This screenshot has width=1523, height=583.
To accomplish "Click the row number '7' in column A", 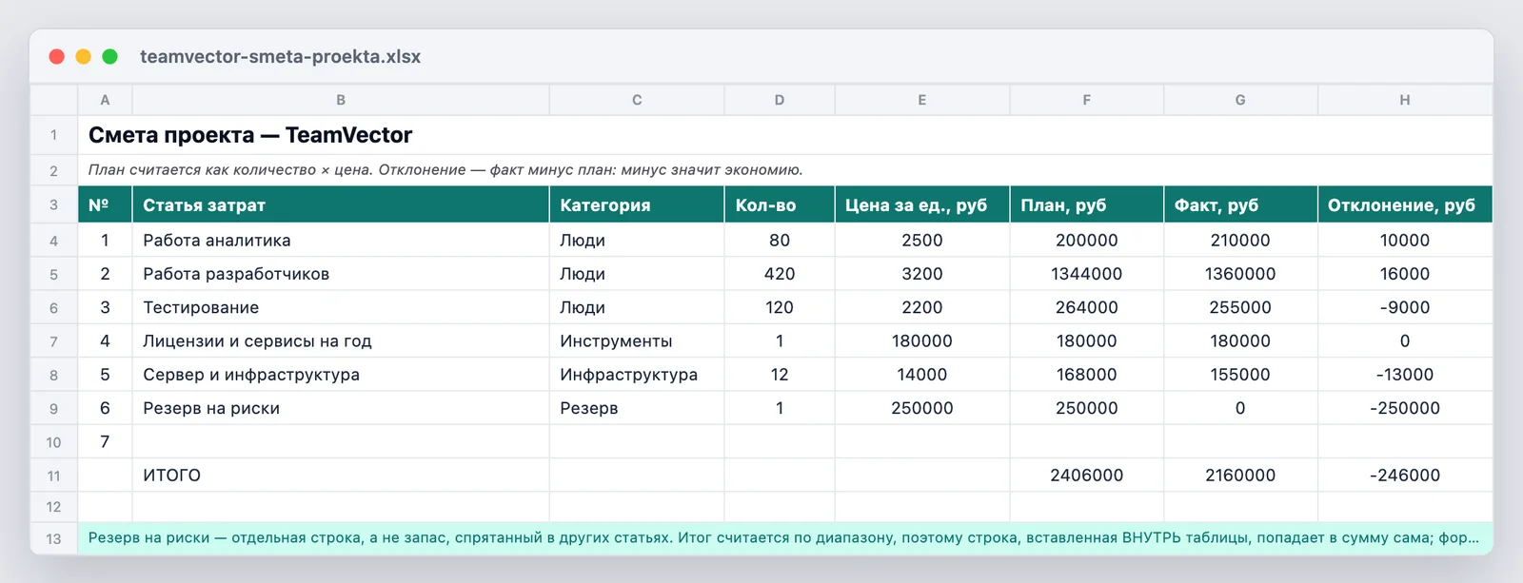I will click(x=105, y=442).
